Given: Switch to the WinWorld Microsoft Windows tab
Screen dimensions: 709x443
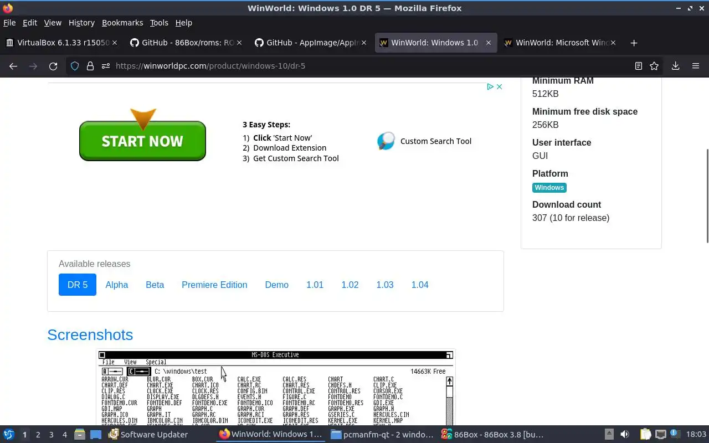Looking at the screenshot, I should pyautogui.click(x=559, y=43).
